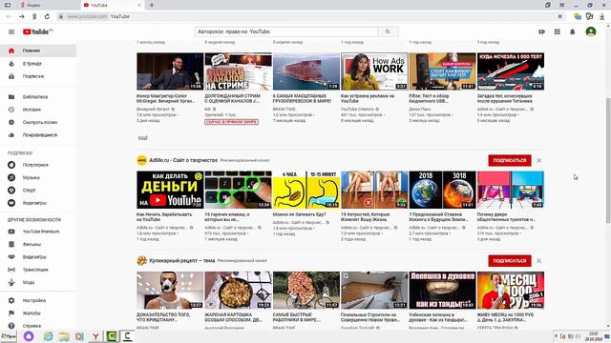Screen dimensions: 611x343
Task: Open Трансляции in the sidebar
Action: pos(38,270)
